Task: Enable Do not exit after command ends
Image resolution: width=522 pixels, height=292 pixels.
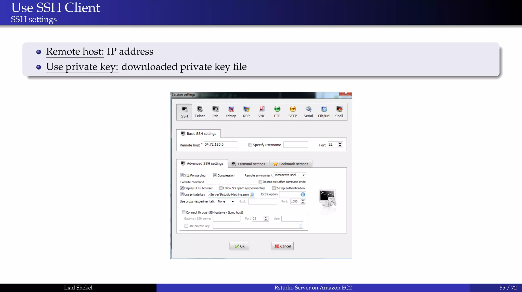Action: pyautogui.click(x=260, y=182)
